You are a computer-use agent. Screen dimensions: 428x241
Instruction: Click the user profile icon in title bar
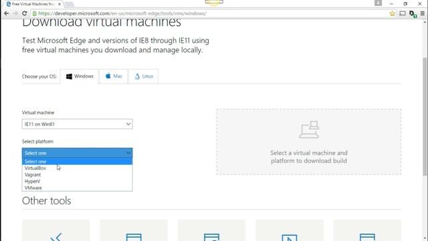[378, 3]
